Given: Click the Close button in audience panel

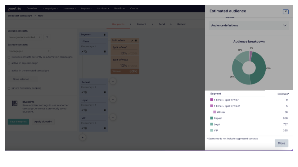Looking at the screenshot, I should click(281, 143).
